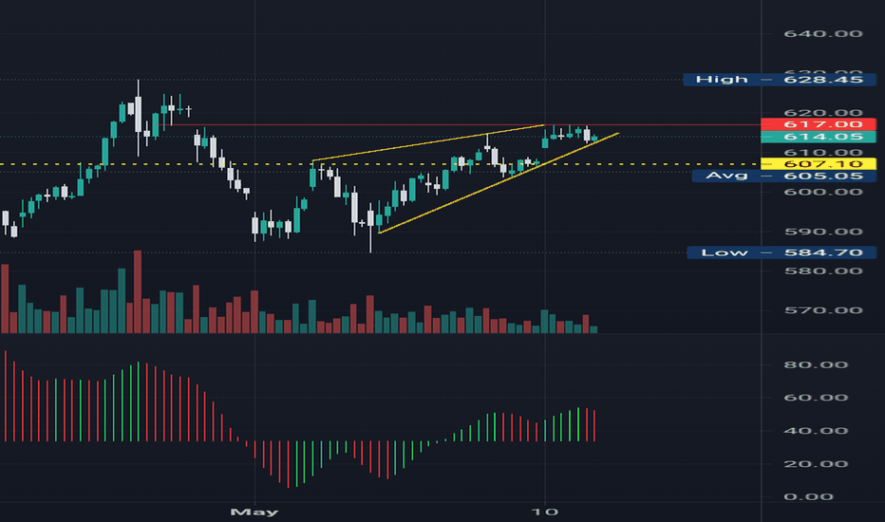Screen dimensions: 885x522
Task: Click the 60.00 indicator axis value
Action: coord(816,398)
